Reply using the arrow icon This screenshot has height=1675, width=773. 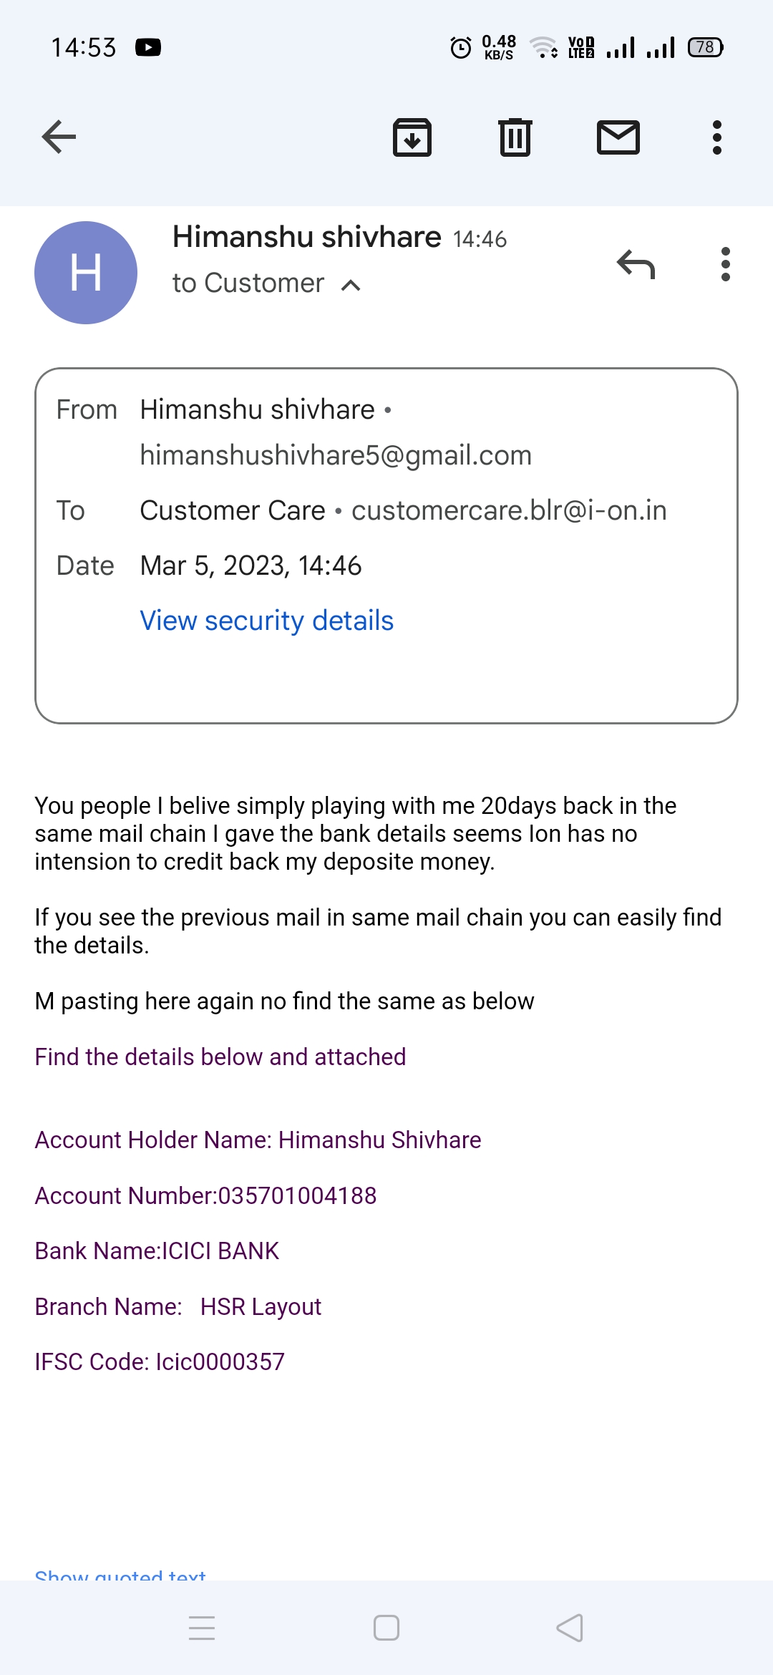636,265
